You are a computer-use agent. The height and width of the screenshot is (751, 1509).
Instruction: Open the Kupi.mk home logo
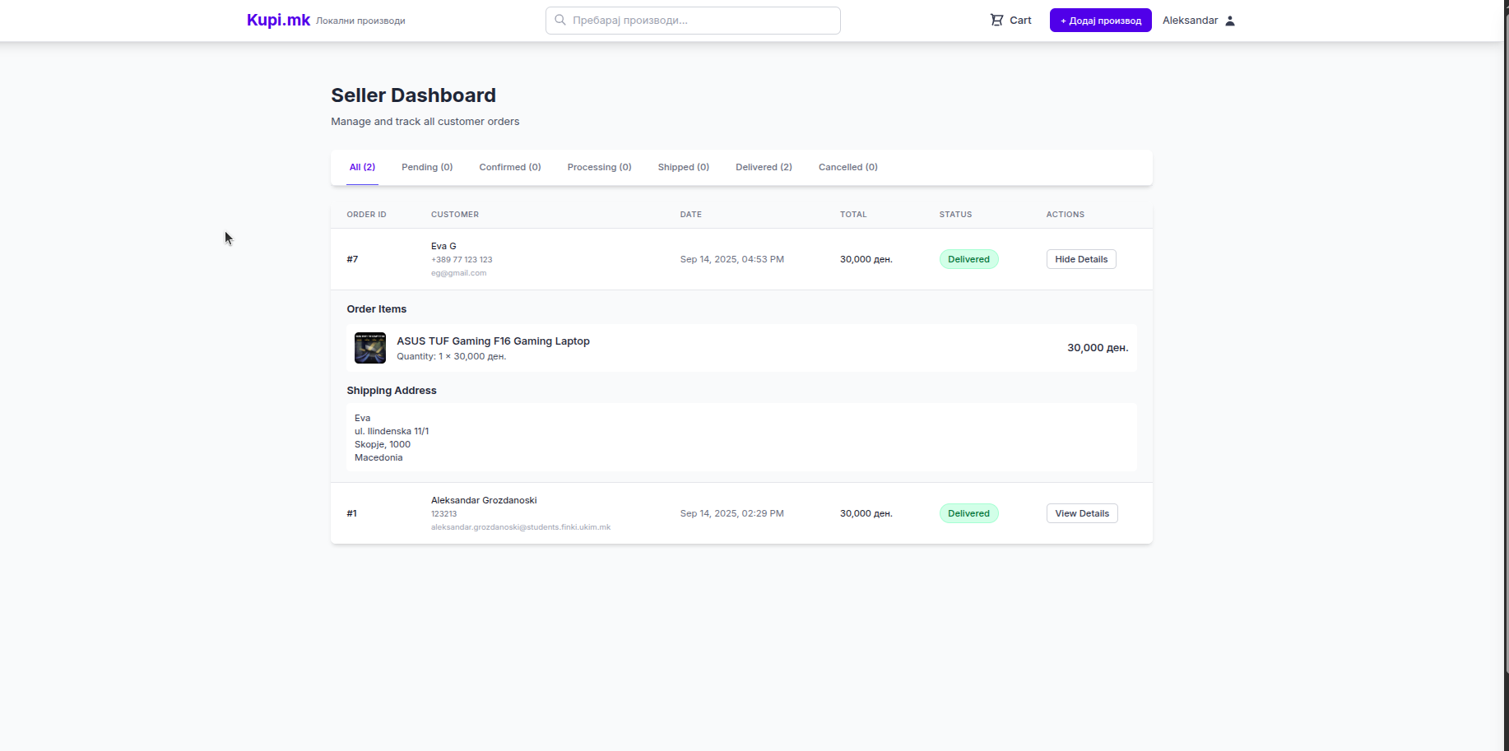pyautogui.click(x=278, y=21)
